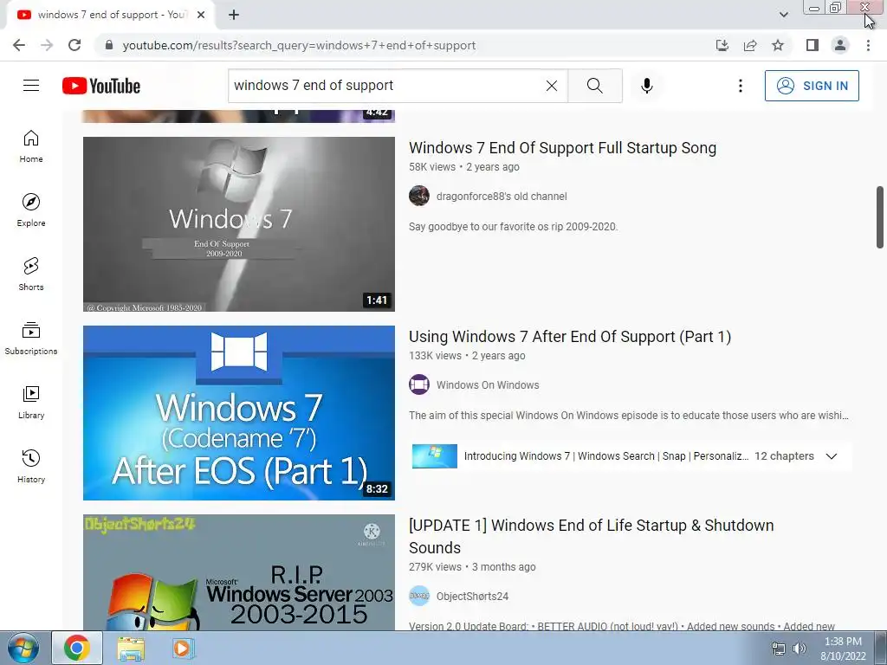Install app icon in address bar
Image resolution: width=887 pixels, height=665 pixels.
click(722, 45)
